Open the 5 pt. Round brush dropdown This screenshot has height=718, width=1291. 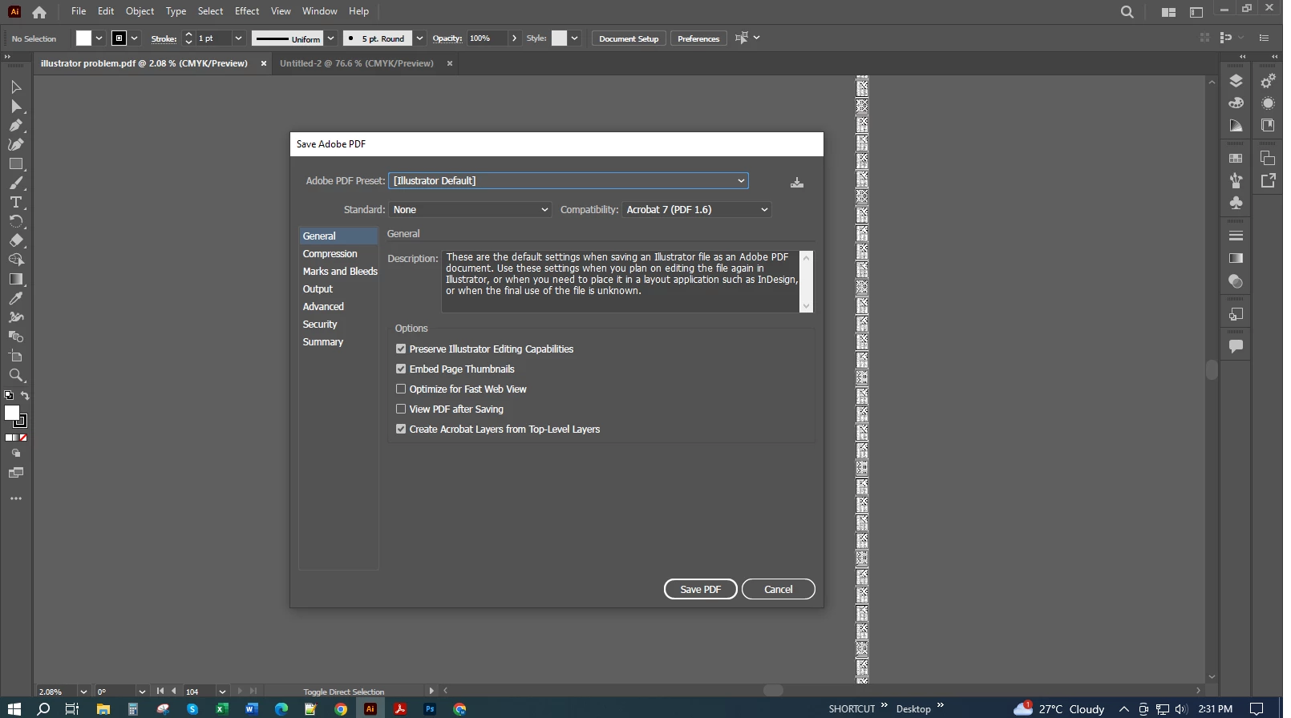pos(419,38)
